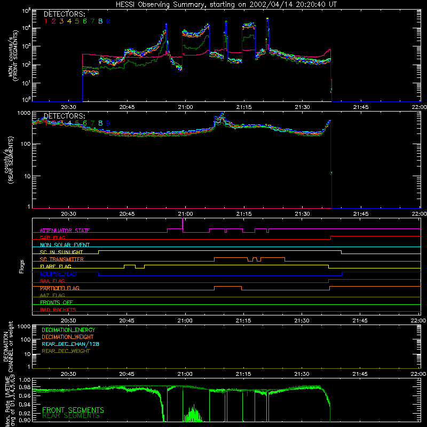
Task: Click the "1.00" tick on livetime plot
Action: coord(25,380)
